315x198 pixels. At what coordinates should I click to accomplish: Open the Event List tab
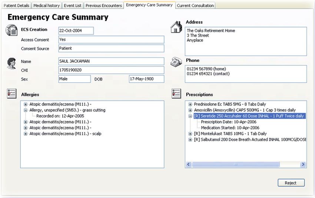[x=73, y=6]
